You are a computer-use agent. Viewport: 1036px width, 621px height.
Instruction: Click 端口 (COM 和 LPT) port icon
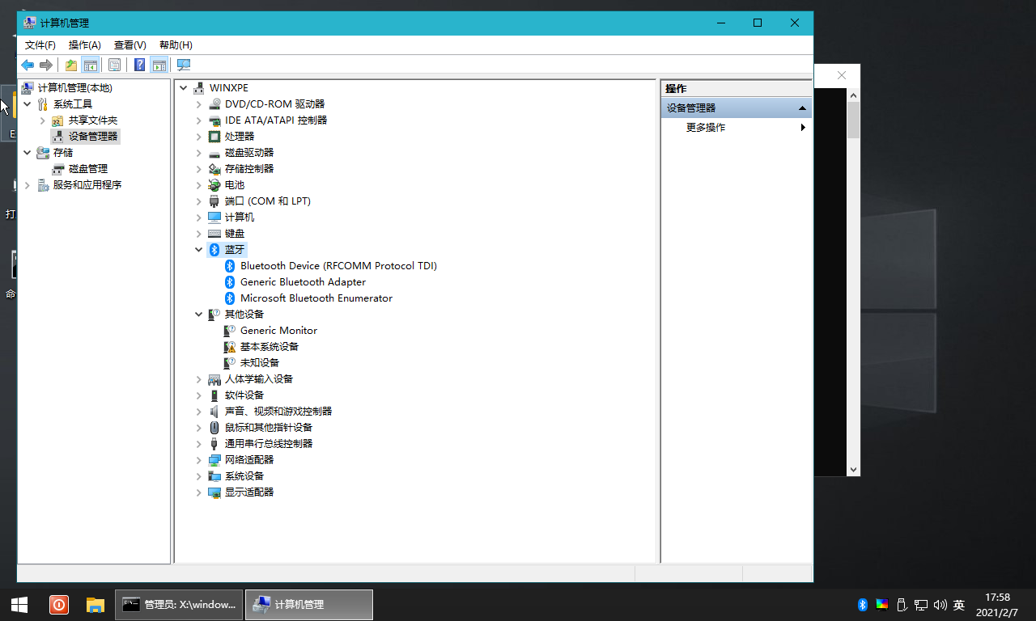tap(214, 201)
